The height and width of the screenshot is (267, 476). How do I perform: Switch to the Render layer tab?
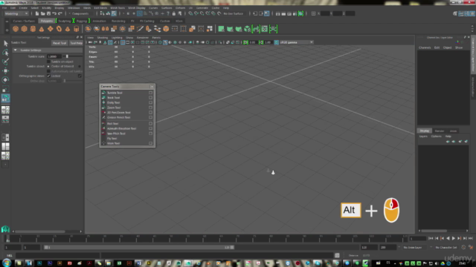point(440,131)
